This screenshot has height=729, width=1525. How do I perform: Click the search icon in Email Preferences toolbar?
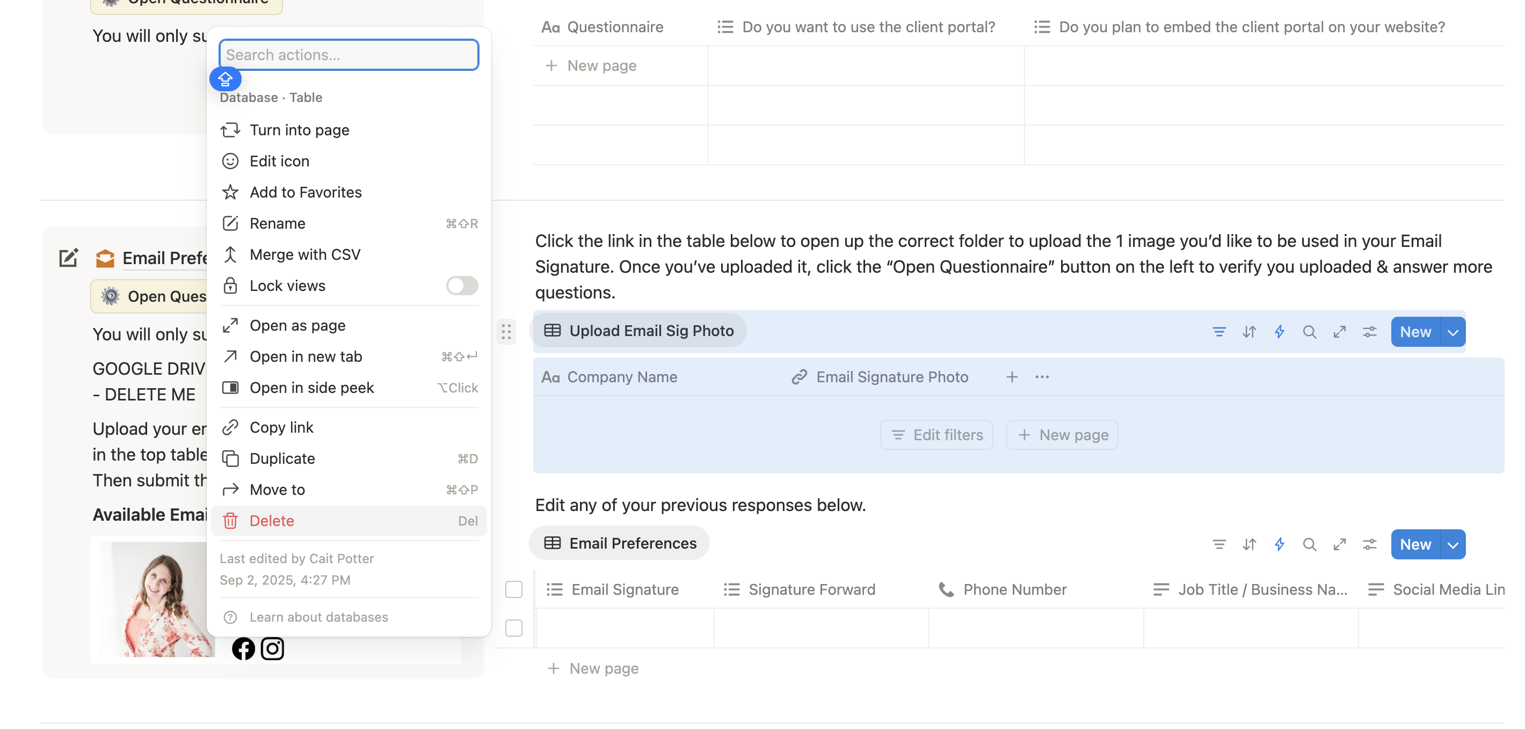tap(1309, 544)
